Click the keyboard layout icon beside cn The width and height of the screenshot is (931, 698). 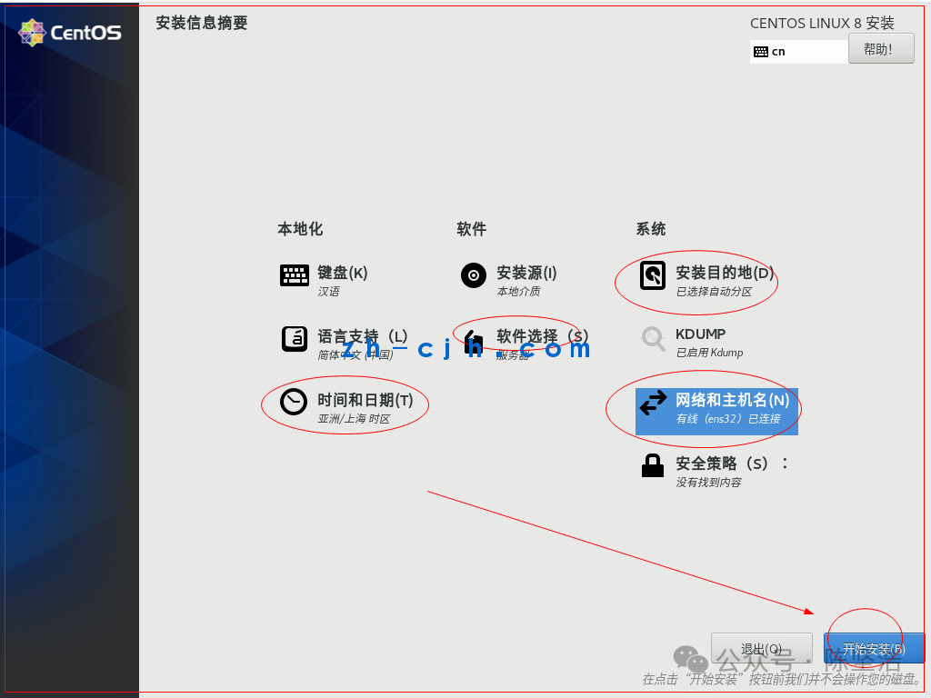(761, 52)
